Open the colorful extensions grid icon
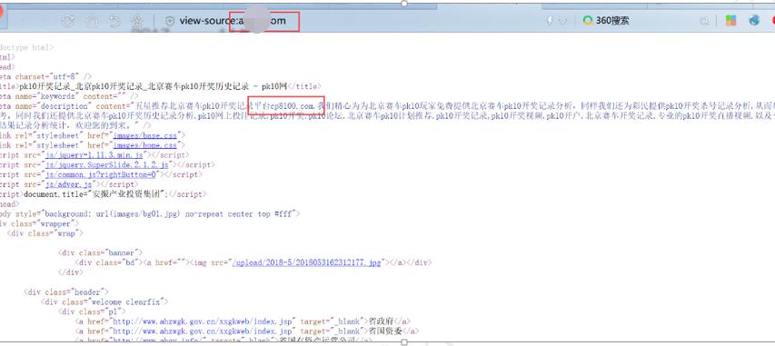 [730, 21]
